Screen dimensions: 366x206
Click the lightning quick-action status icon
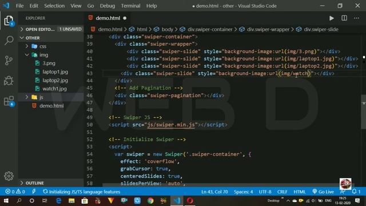point(34,192)
